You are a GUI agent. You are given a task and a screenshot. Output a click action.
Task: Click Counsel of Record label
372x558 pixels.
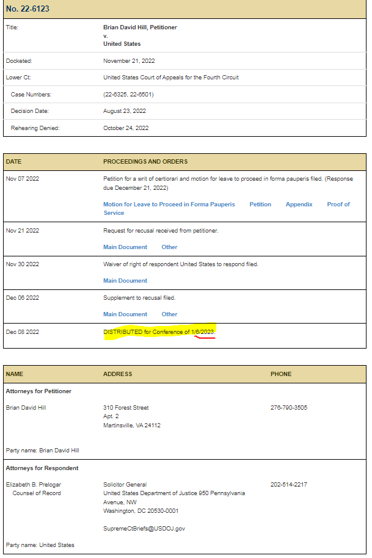point(37,493)
